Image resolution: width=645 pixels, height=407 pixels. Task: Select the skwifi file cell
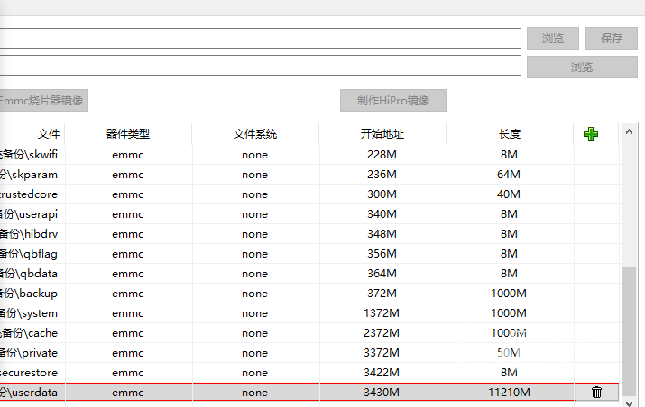tap(32, 155)
